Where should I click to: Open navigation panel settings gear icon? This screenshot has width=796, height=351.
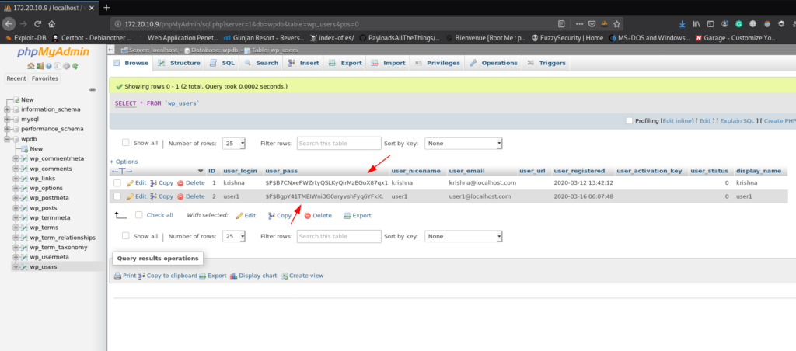(66, 66)
